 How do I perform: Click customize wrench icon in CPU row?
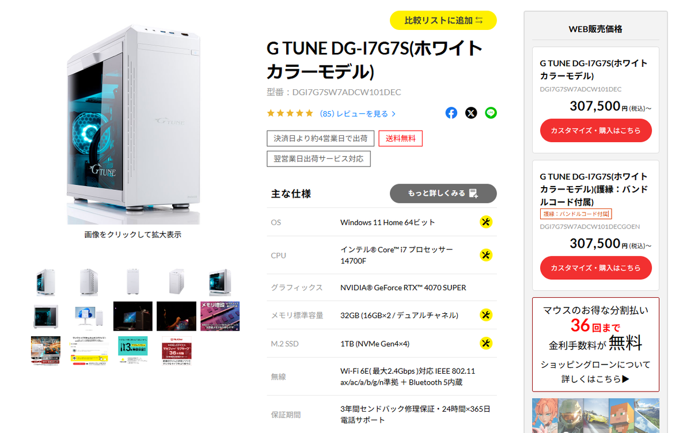(x=486, y=255)
